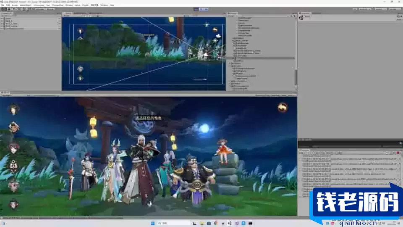The width and height of the screenshot is (403, 227).
Task: Open the Edit menu
Action: pyautogui.click(x=8, y=5)
